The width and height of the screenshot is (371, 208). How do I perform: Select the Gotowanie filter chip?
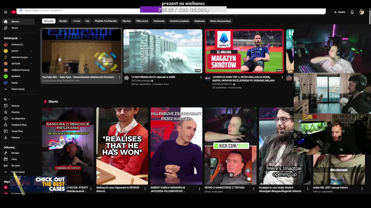pyautogui.click(x=159, y=21)
